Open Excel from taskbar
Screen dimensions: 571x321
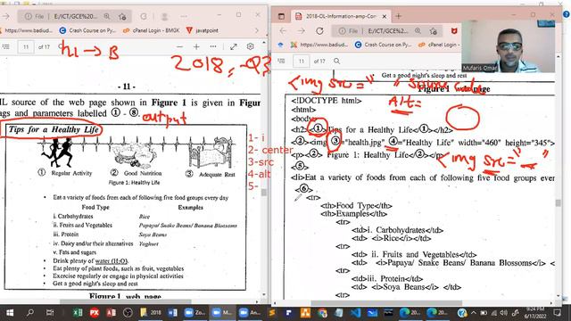(78, 313)
